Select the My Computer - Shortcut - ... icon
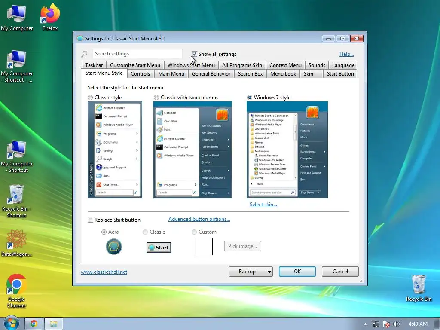 [17, 66]
